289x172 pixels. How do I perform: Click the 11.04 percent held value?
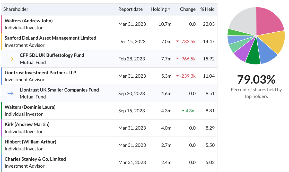click(x=209, y=76)
